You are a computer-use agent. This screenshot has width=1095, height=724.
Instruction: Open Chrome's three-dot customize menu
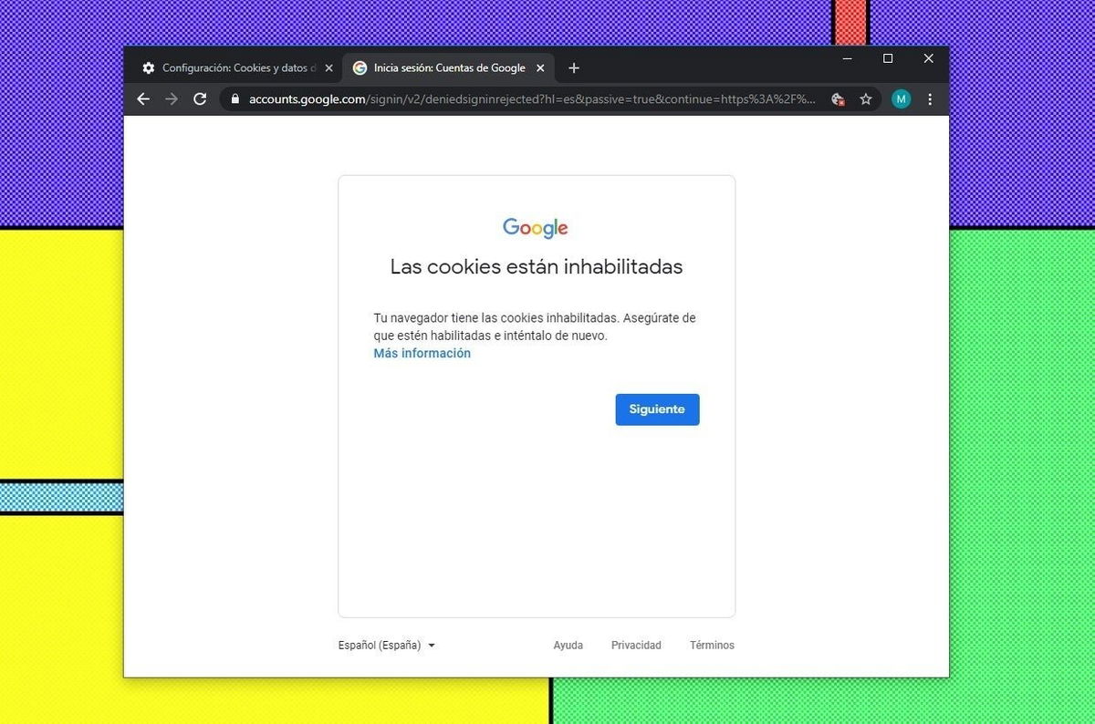click(x=929, y=98)
